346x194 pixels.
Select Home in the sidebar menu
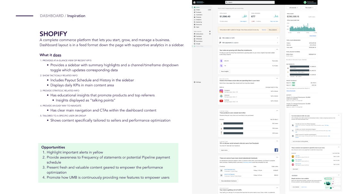[x=198, y=7]
